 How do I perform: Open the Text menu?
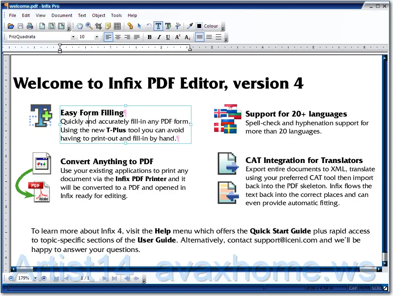(x=82, y=15)
